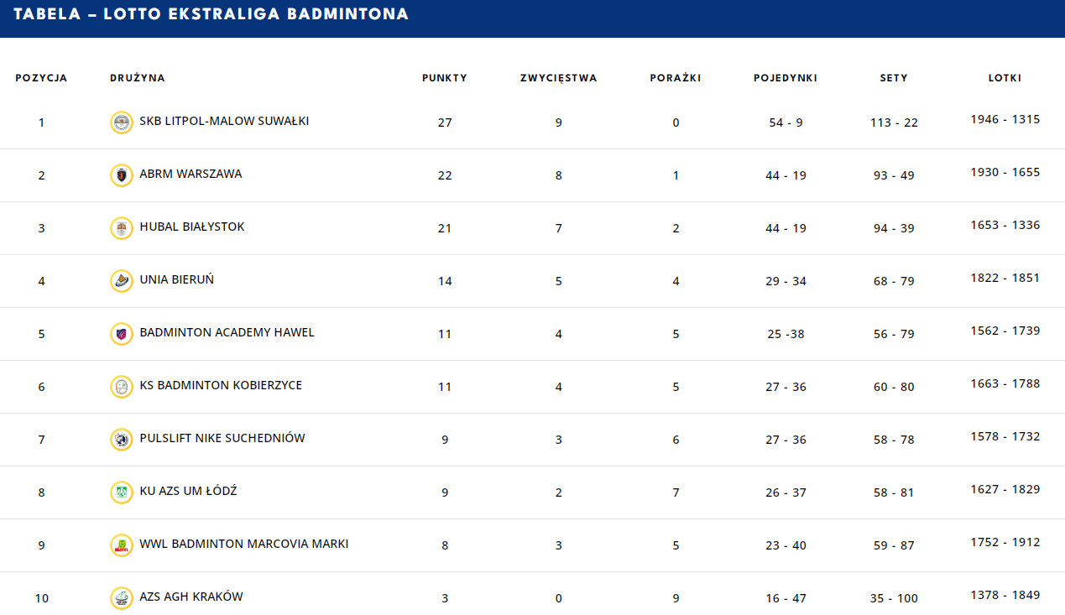Click the Tabela – Lotto Ekstraliga Badmintona heading
Image resolution: width=1065 pixels, height=615 pixels.
coord(211,14)
